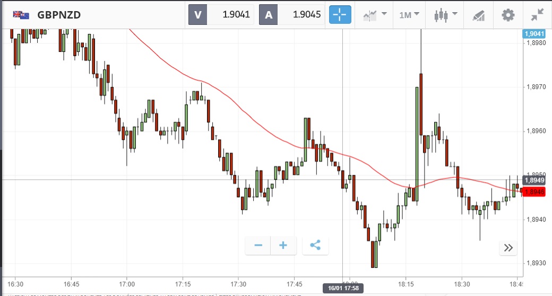Expand the 1M timeframe dropdown
552x296 pixels.
[409, 15]
